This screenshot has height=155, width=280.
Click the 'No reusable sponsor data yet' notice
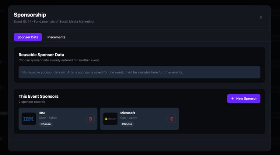(x=140, y=72)
